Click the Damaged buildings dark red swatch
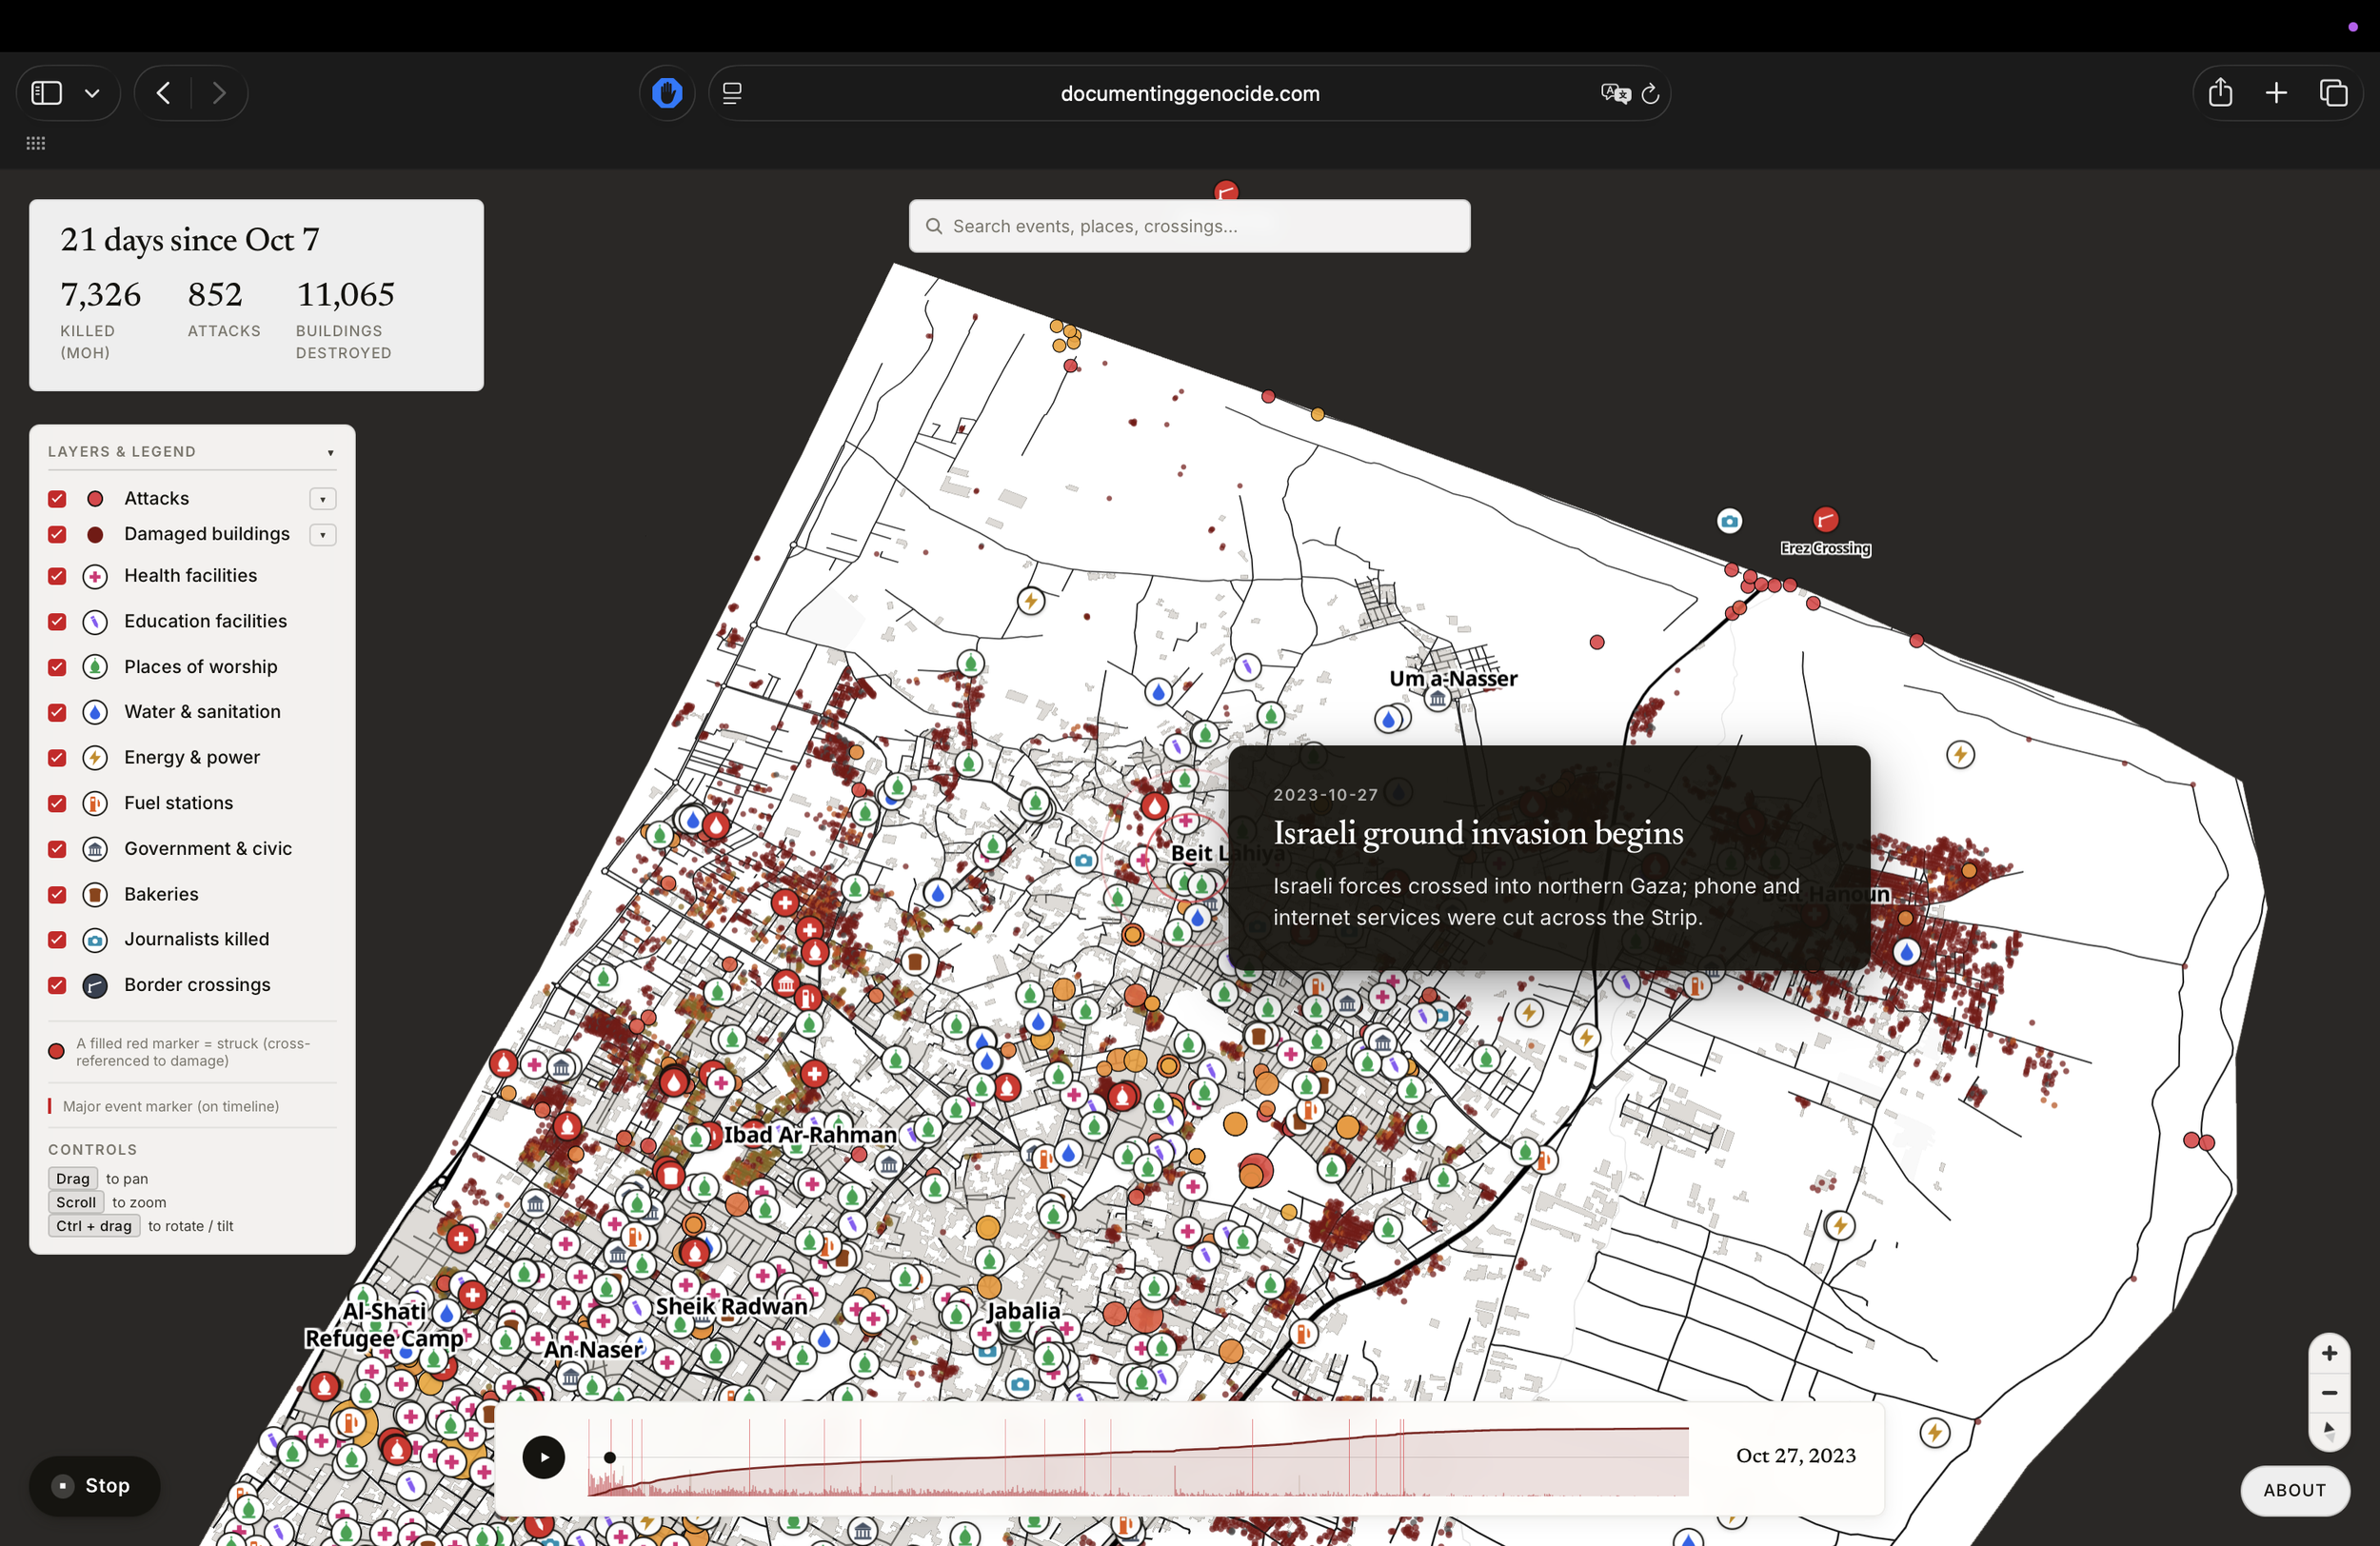This screenshot has width=2380, height=1546. pos(95,534)
